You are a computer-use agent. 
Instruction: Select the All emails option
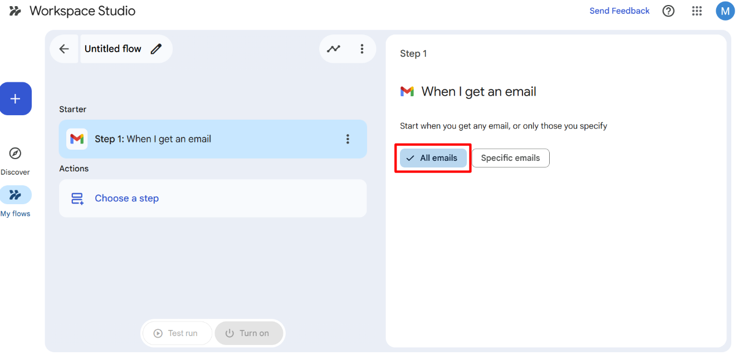point(433,158)
